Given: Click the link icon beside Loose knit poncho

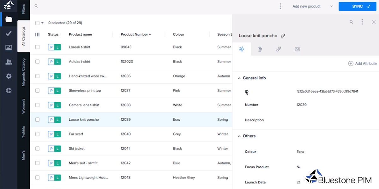Looking at the screenshot, I should pyautogui.click(x=283, y=36).
